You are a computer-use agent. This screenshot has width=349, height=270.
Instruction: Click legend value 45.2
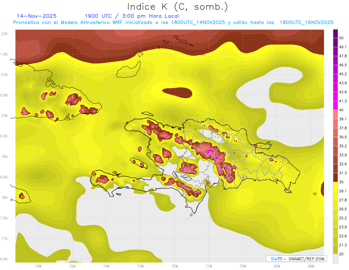point(343,74)
